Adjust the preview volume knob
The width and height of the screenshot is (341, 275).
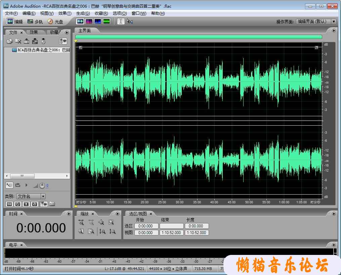(42, 186)
